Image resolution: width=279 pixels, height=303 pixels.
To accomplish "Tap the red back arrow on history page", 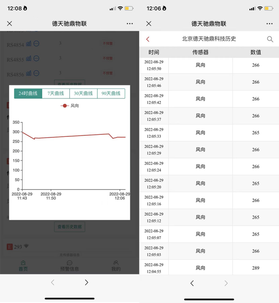I will [x=148, y=39].
